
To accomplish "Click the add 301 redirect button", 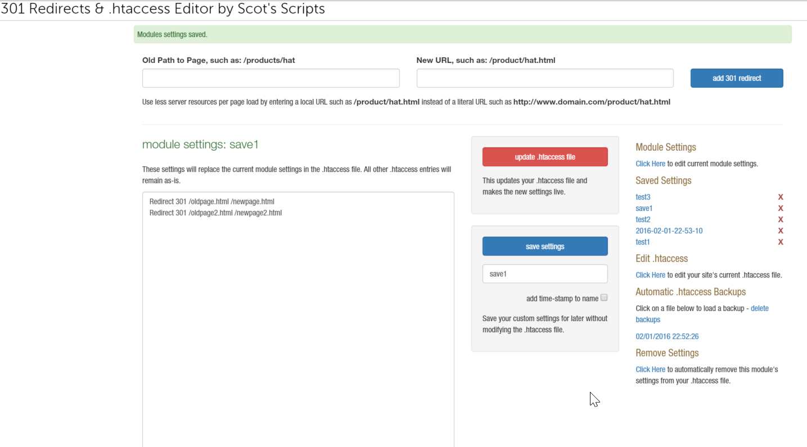I will (736, 78).
